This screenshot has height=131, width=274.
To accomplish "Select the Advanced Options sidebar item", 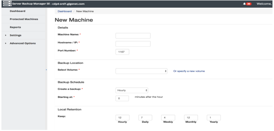I will (x=23, y=43).
